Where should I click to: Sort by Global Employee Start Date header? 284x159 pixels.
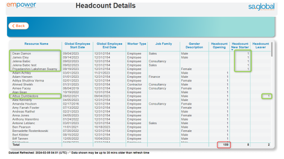pos(77,45)
